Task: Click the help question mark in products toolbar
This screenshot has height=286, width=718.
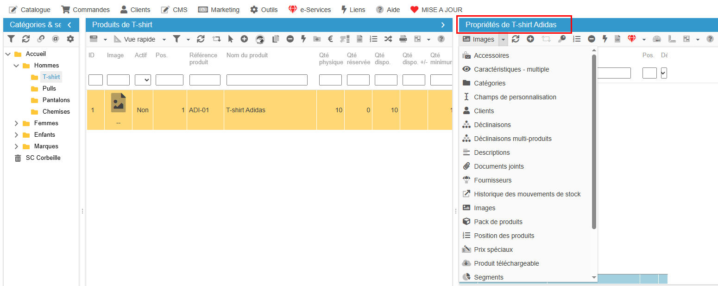Action: 441,39
